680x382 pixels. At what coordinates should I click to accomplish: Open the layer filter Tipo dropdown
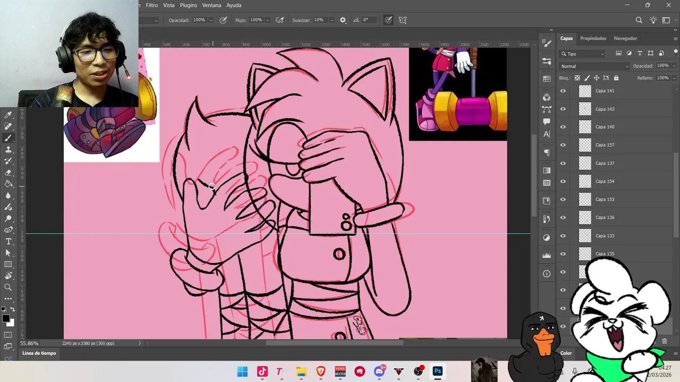(583, 54)
